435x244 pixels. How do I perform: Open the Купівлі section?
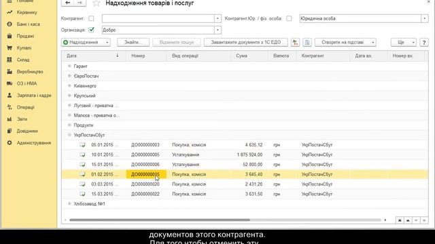click(24, 48)
